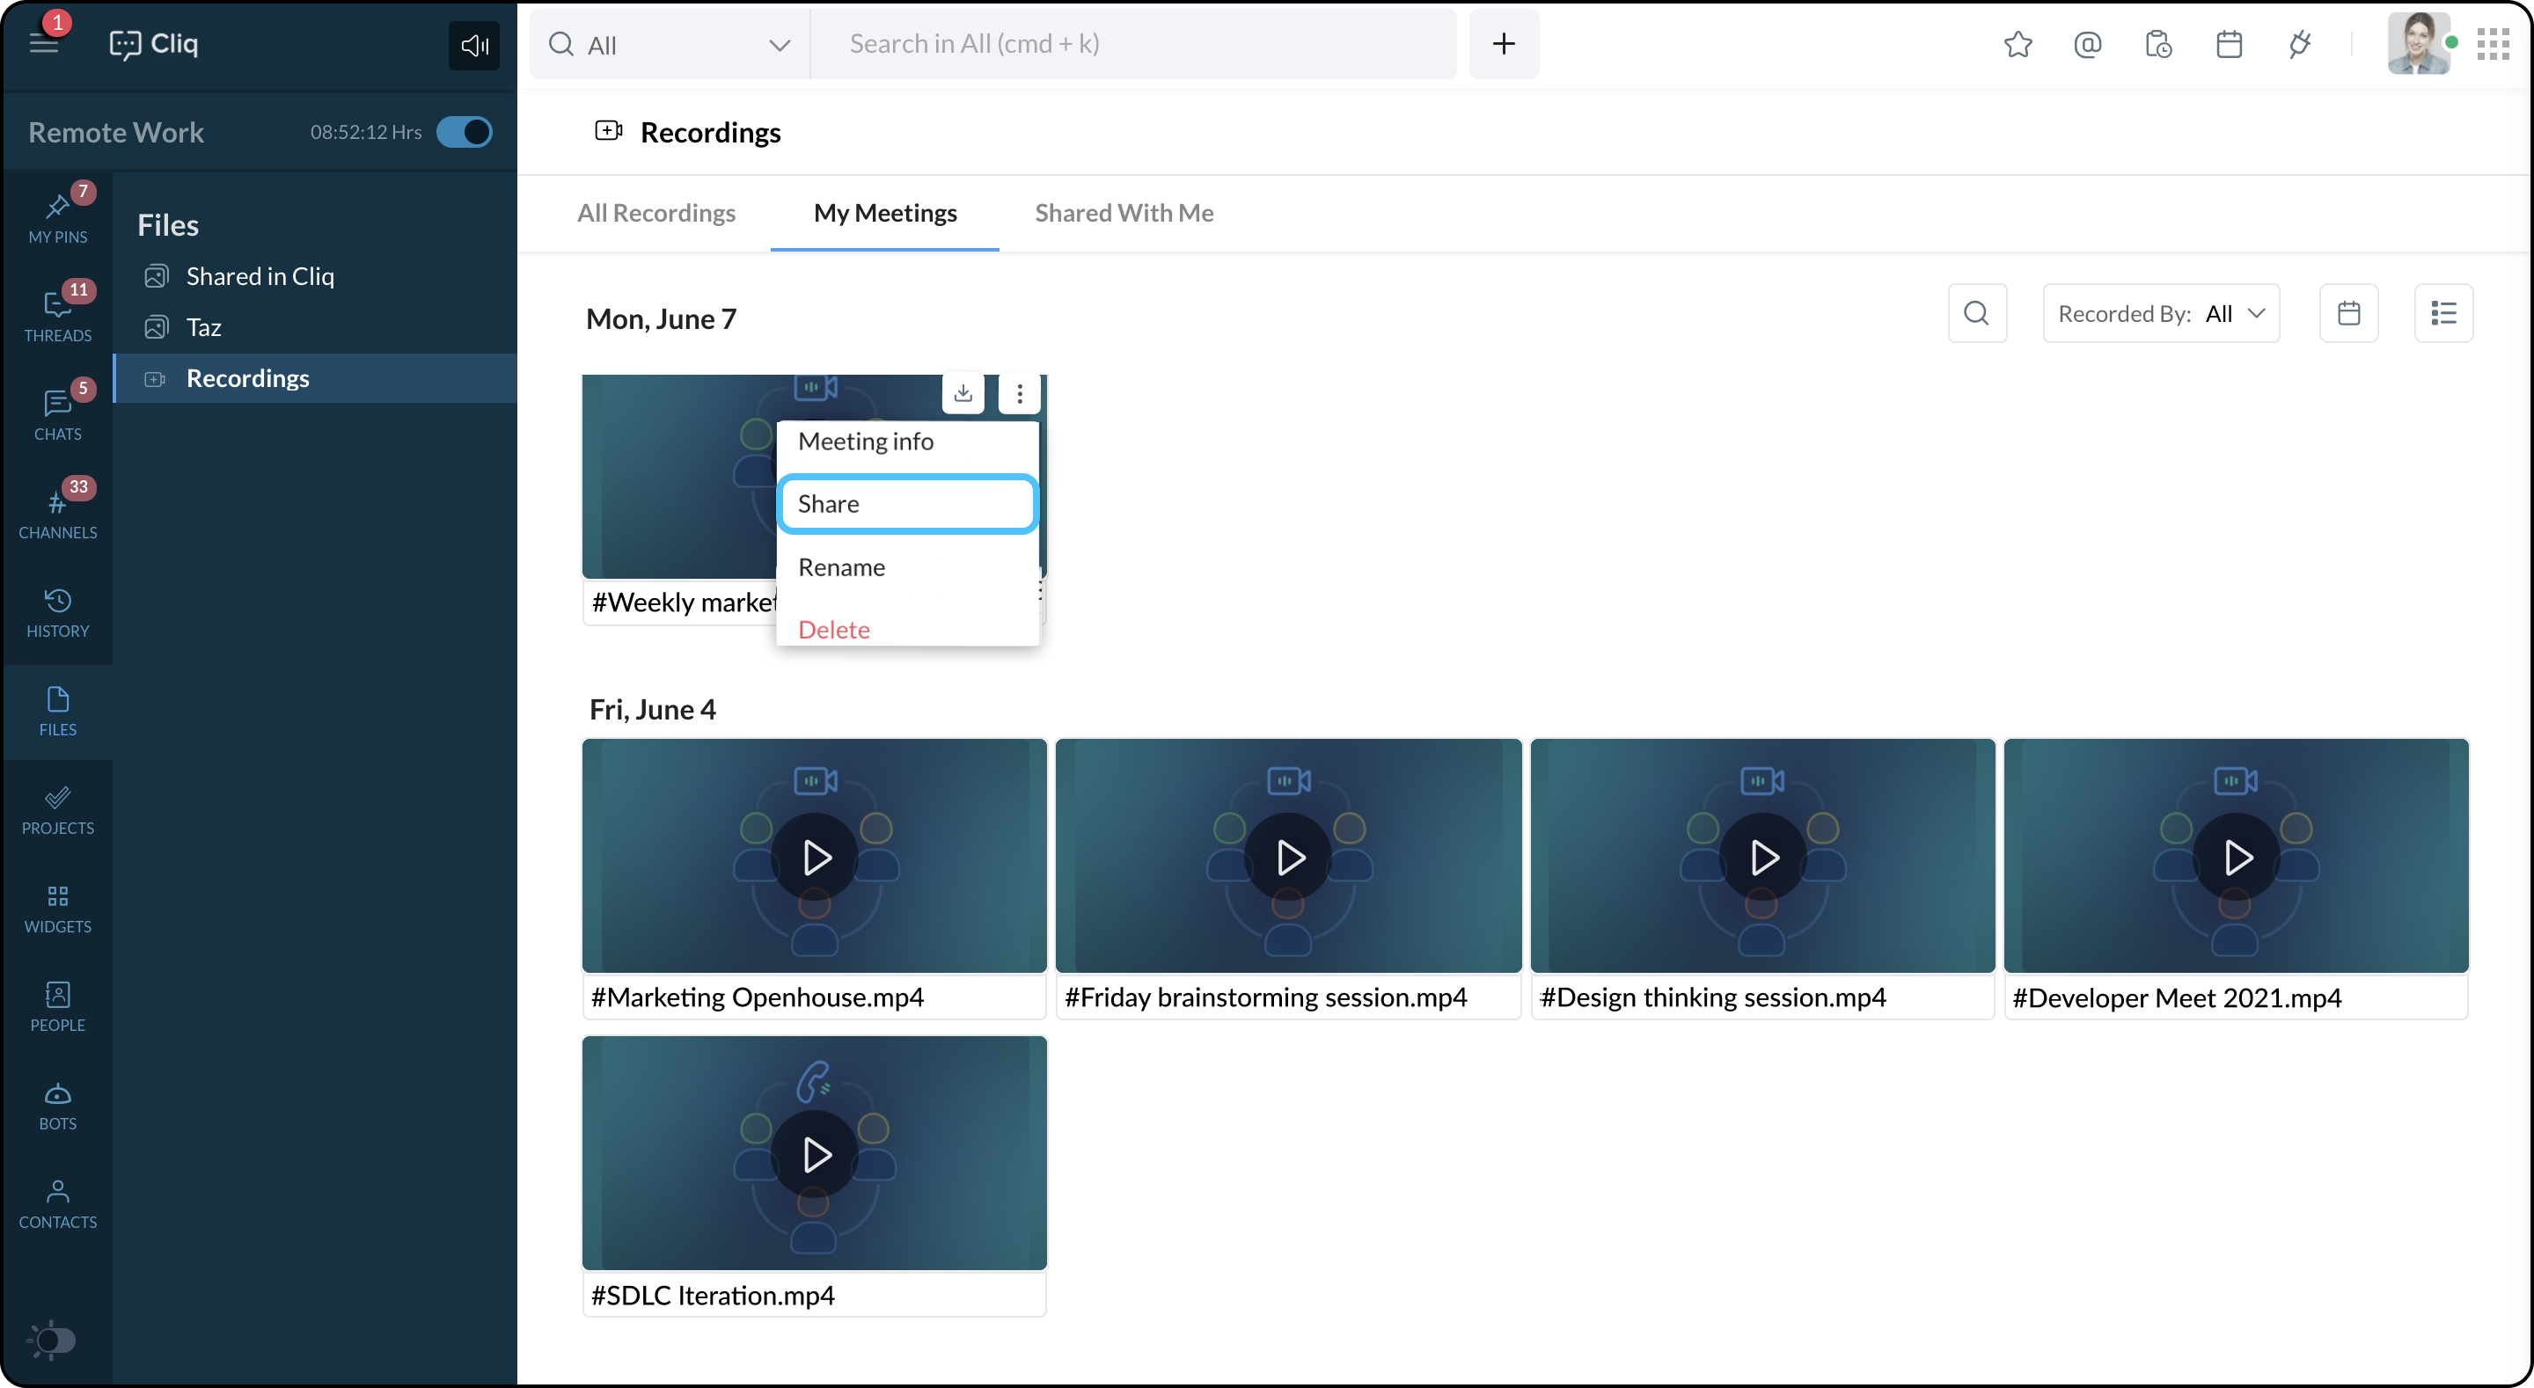Open the calendar icon in the top bar

[2229, 44]
